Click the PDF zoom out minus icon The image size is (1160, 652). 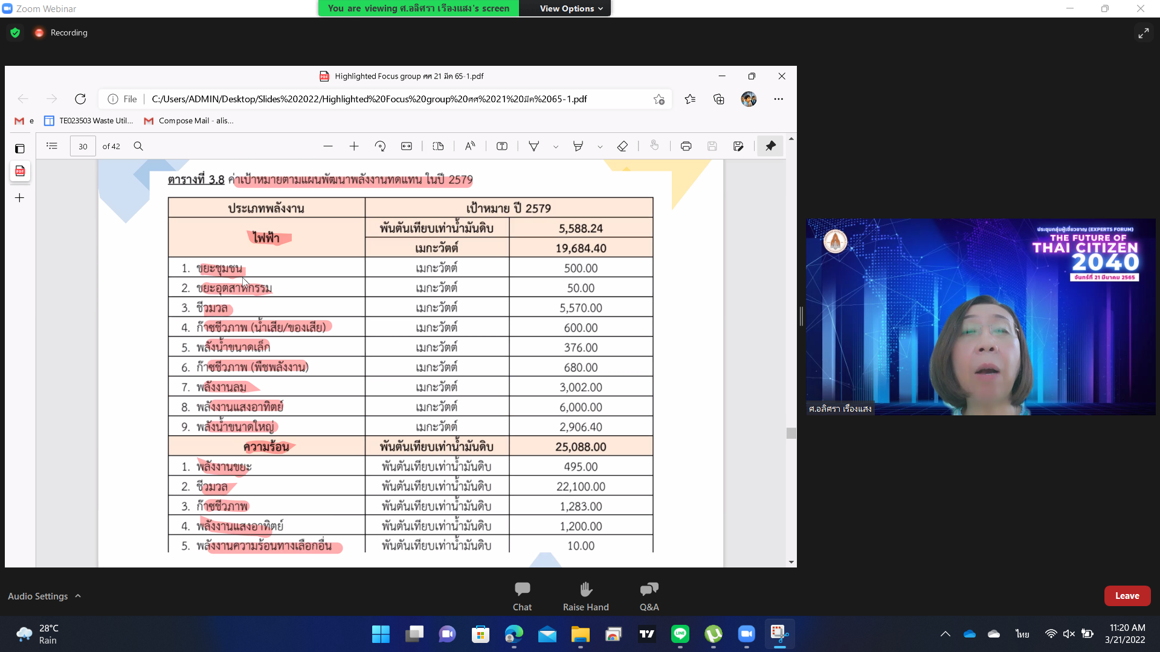point(328,146)
